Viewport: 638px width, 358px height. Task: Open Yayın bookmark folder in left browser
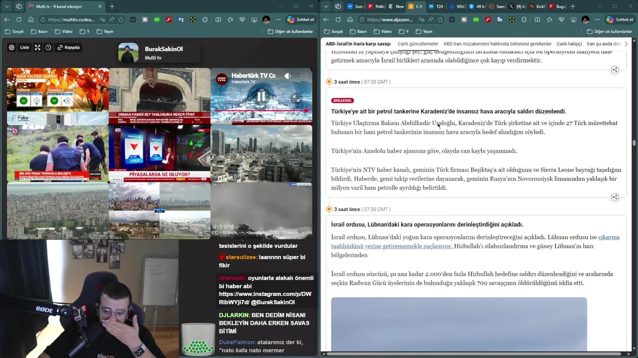pyautogui.click(x=105, y=31)
